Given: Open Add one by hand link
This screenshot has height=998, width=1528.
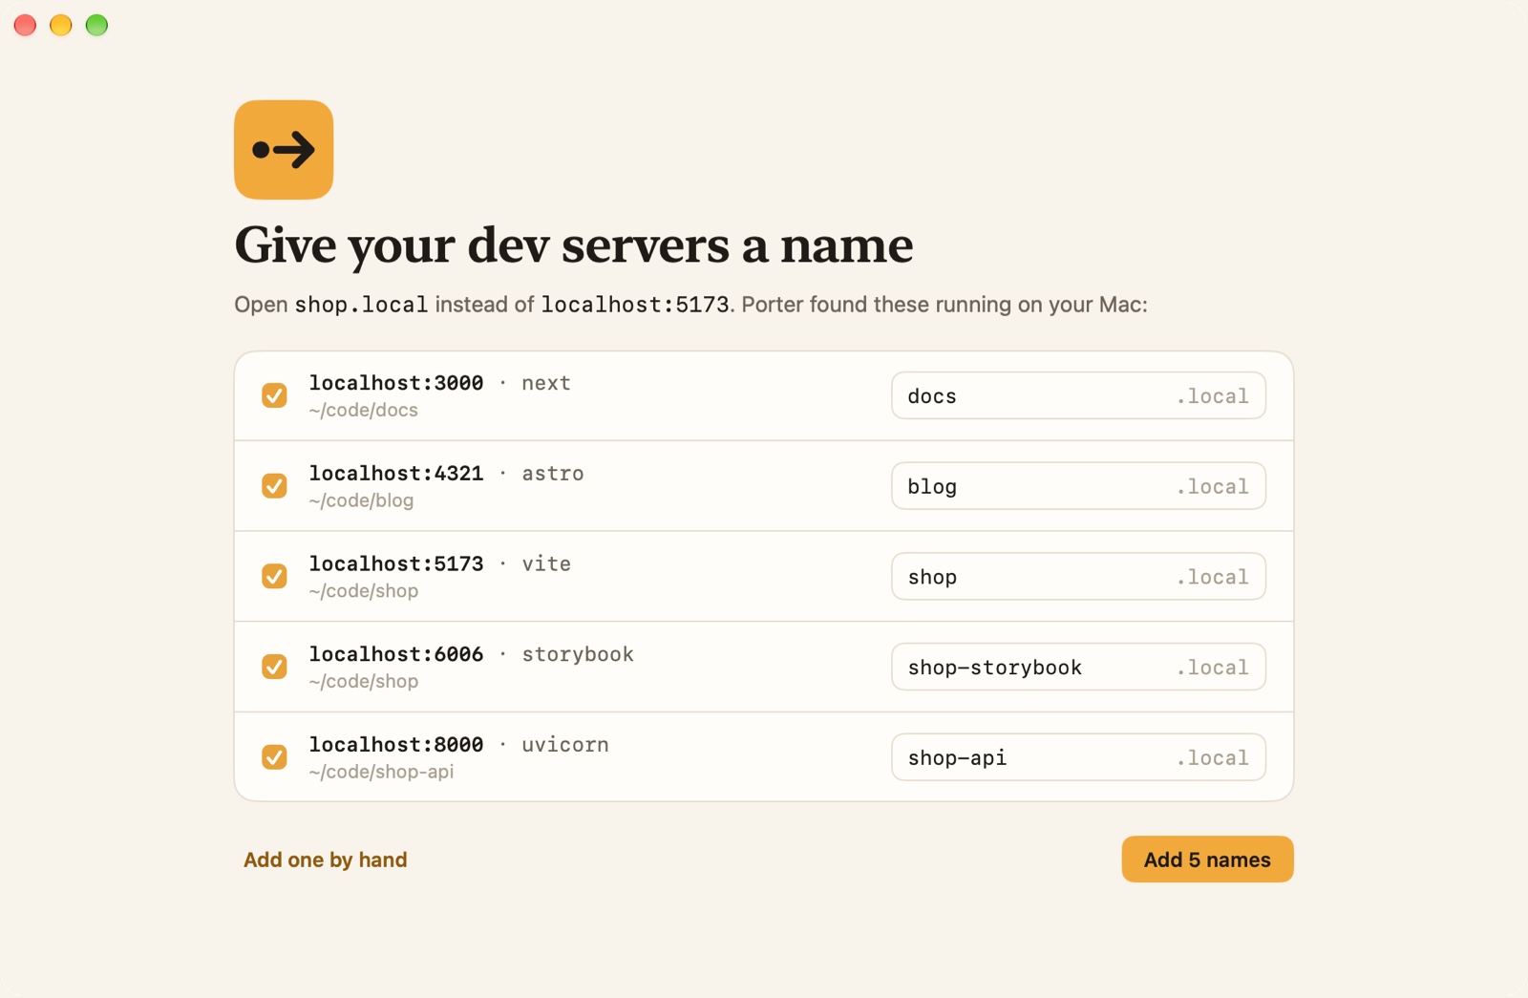Looking at the screenshot, I should tap(325, 860).
